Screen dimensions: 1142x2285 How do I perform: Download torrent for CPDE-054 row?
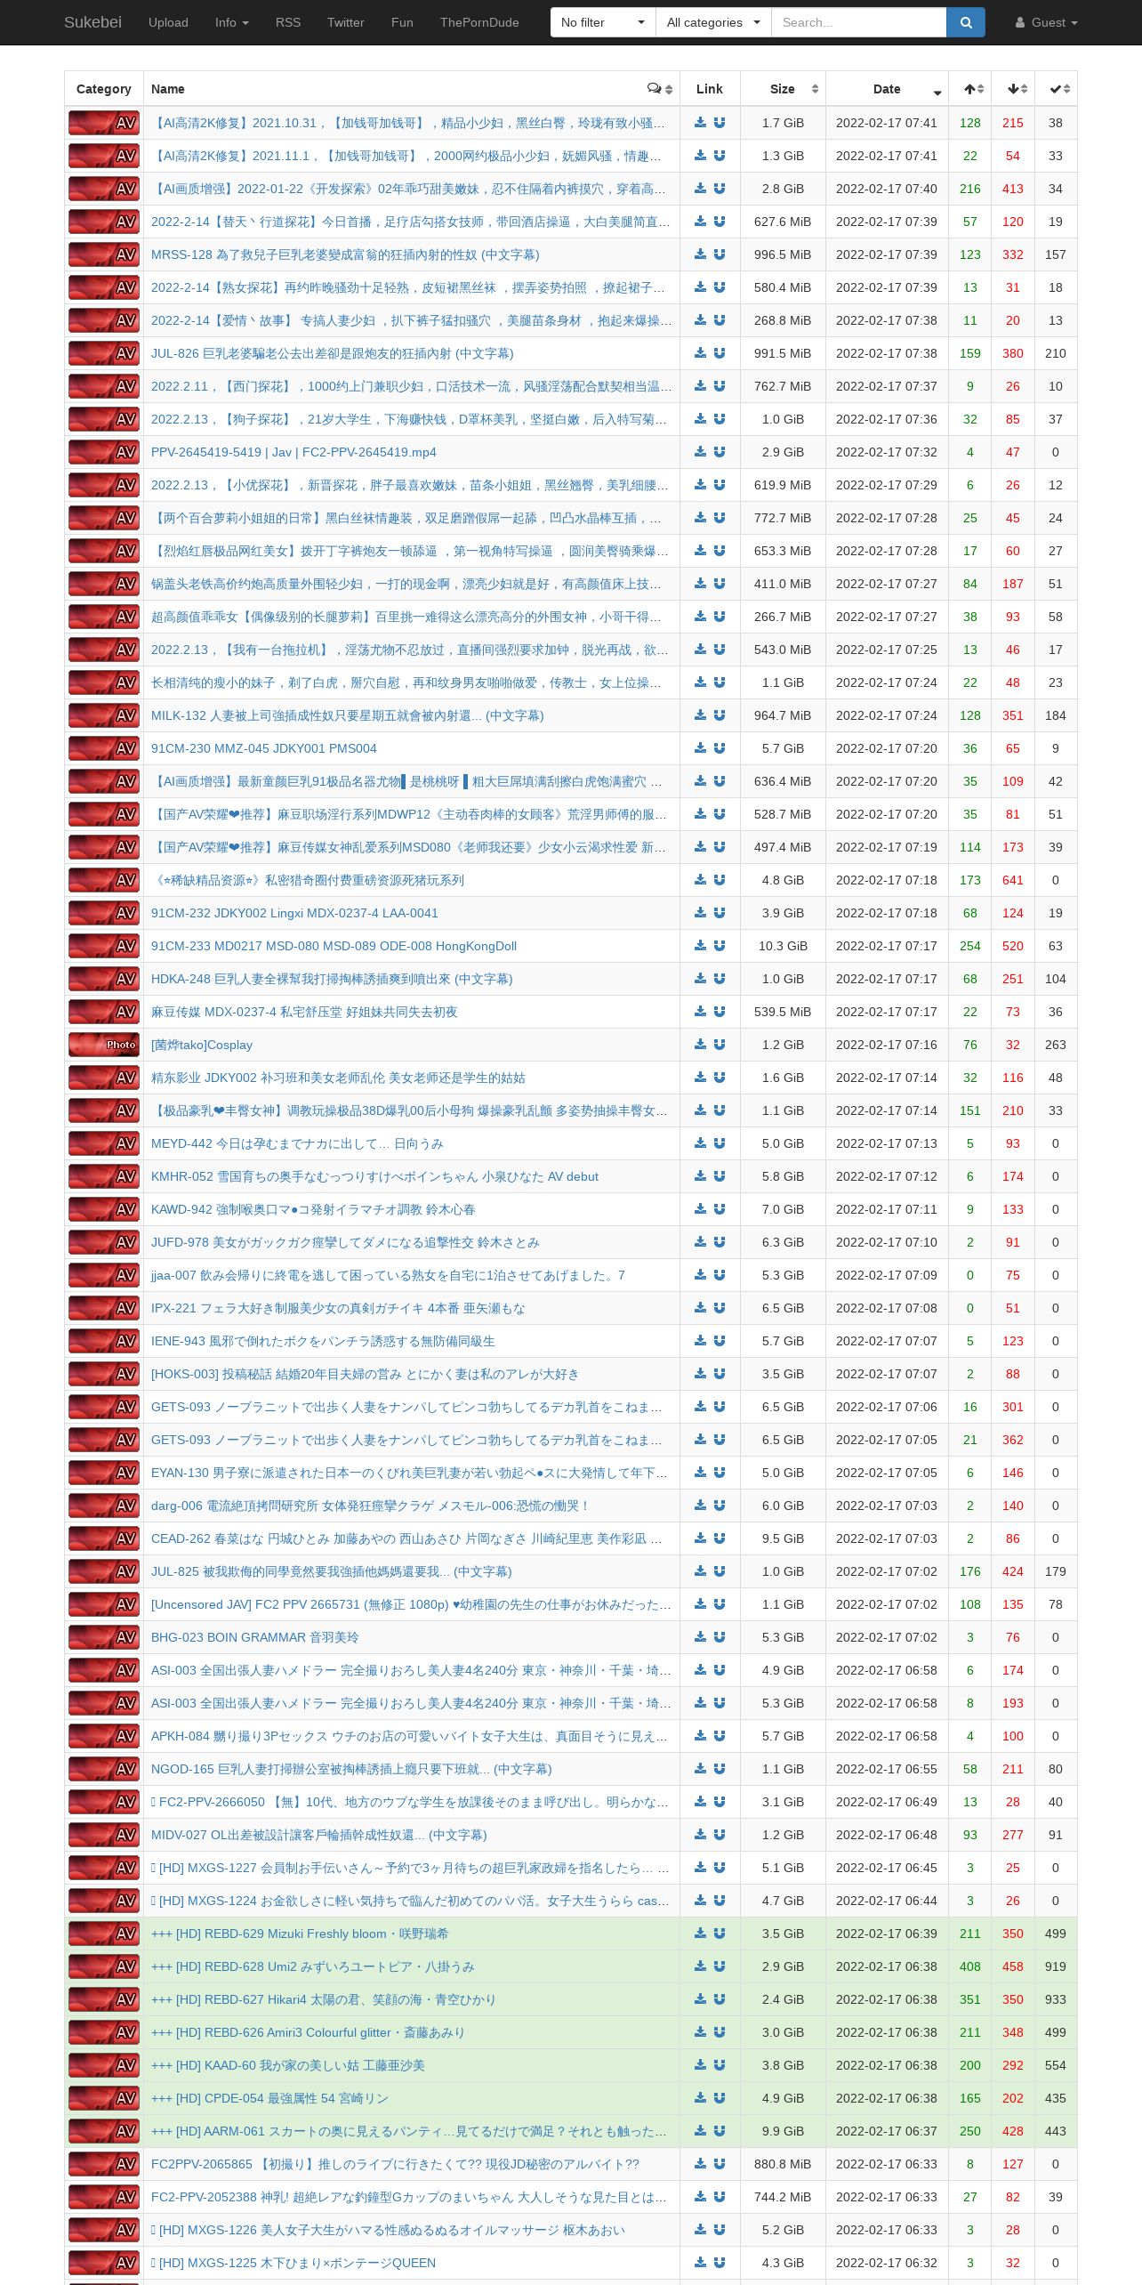click(700, 2098)
